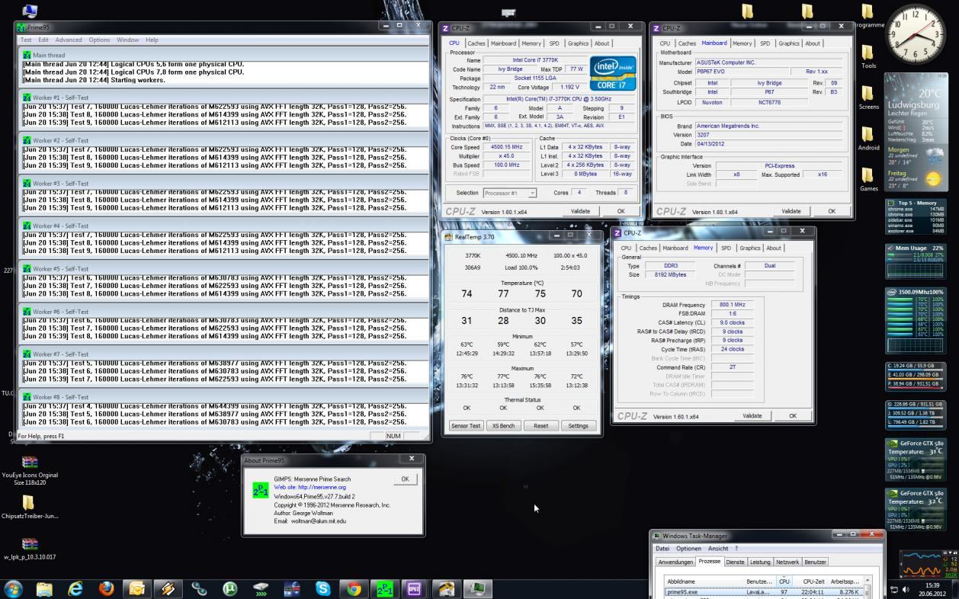Image resolution: width=959 pixels, height=599 pixels.
Task: Open Prime95 Help menu
Action: (152, 40)
